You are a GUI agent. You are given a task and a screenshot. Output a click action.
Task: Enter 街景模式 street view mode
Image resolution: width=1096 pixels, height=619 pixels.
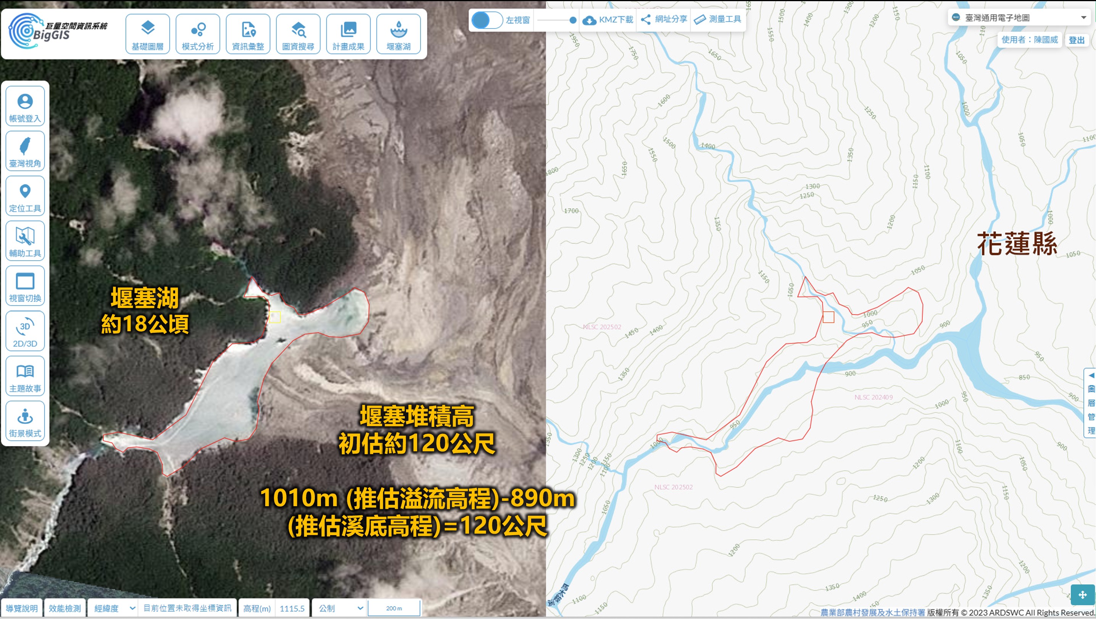[x=25, y=421]
